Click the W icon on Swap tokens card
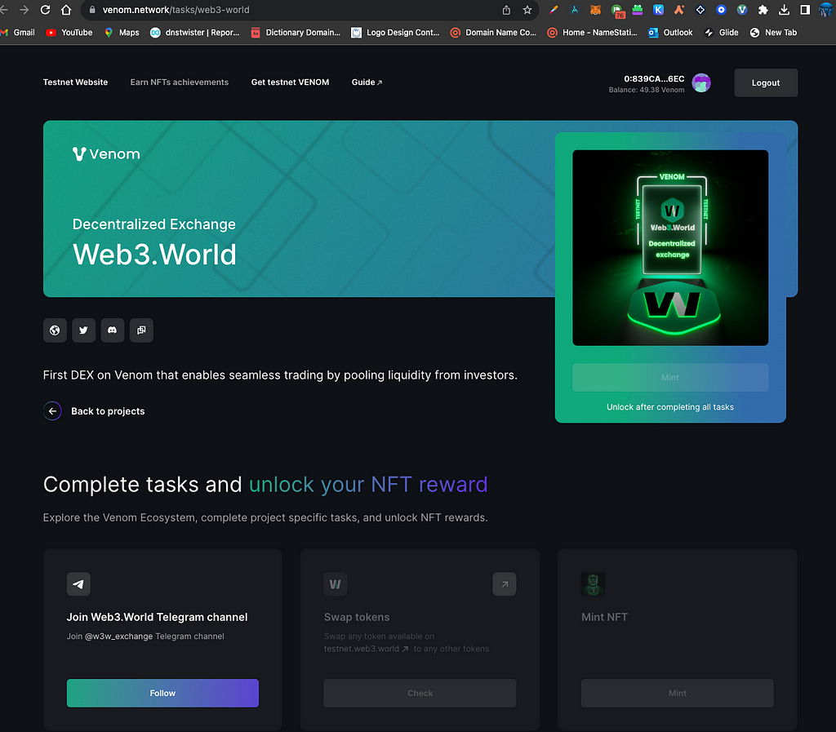Viewport: 836px width, 732px height. tap(336, 584)
